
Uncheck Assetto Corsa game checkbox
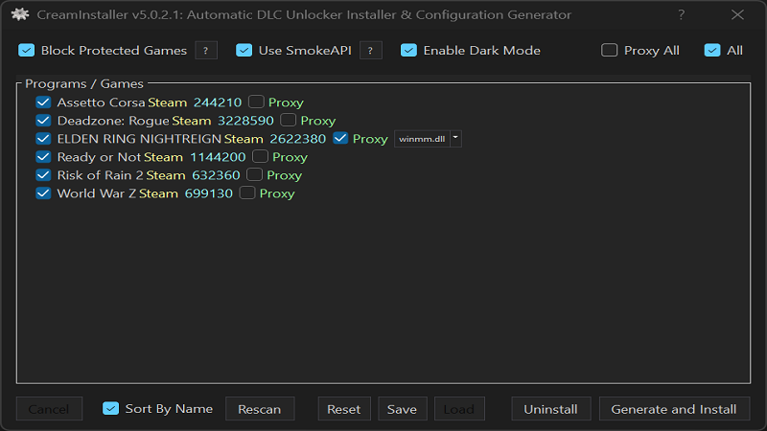click(43, 102)
